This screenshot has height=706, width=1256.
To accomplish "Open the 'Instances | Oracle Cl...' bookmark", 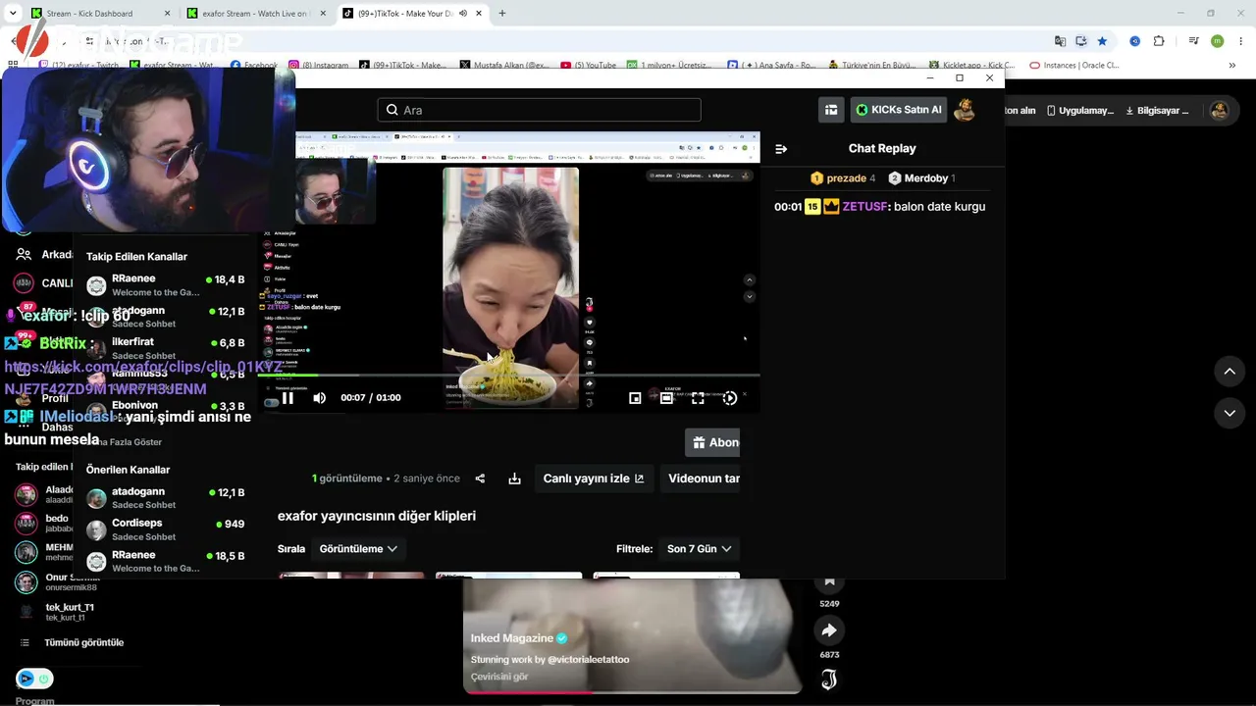I will pyautogui.click(x=1073, y=66).
